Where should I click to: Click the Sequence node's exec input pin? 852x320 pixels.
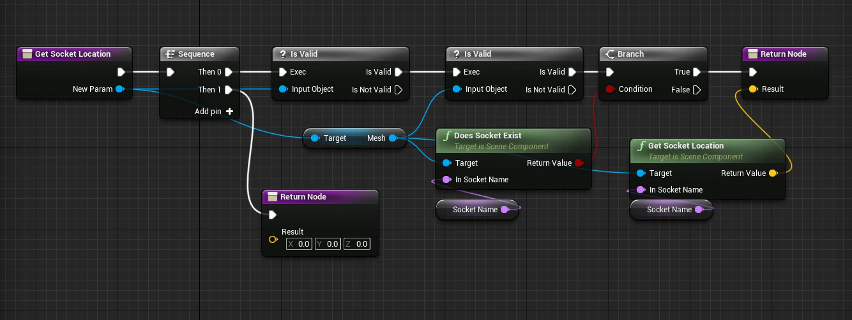click(171, 72)
